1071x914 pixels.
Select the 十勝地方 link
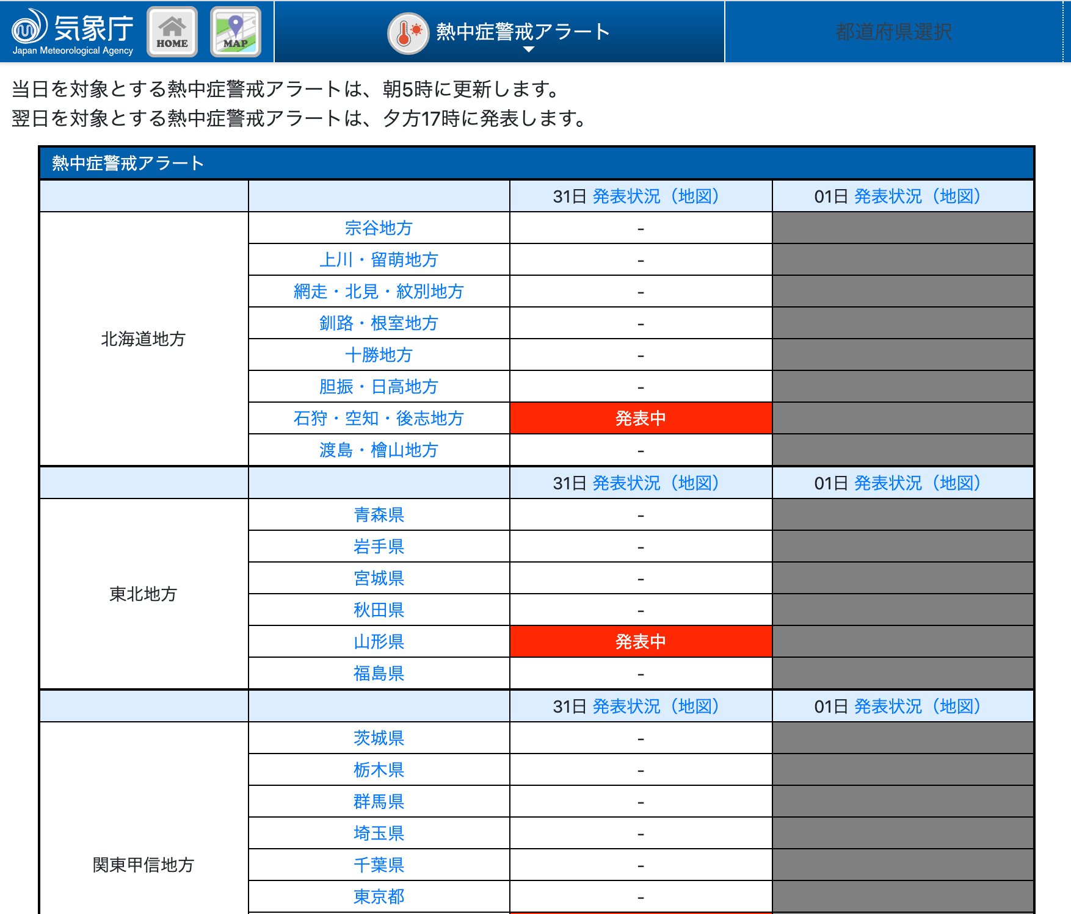(379, 355)
